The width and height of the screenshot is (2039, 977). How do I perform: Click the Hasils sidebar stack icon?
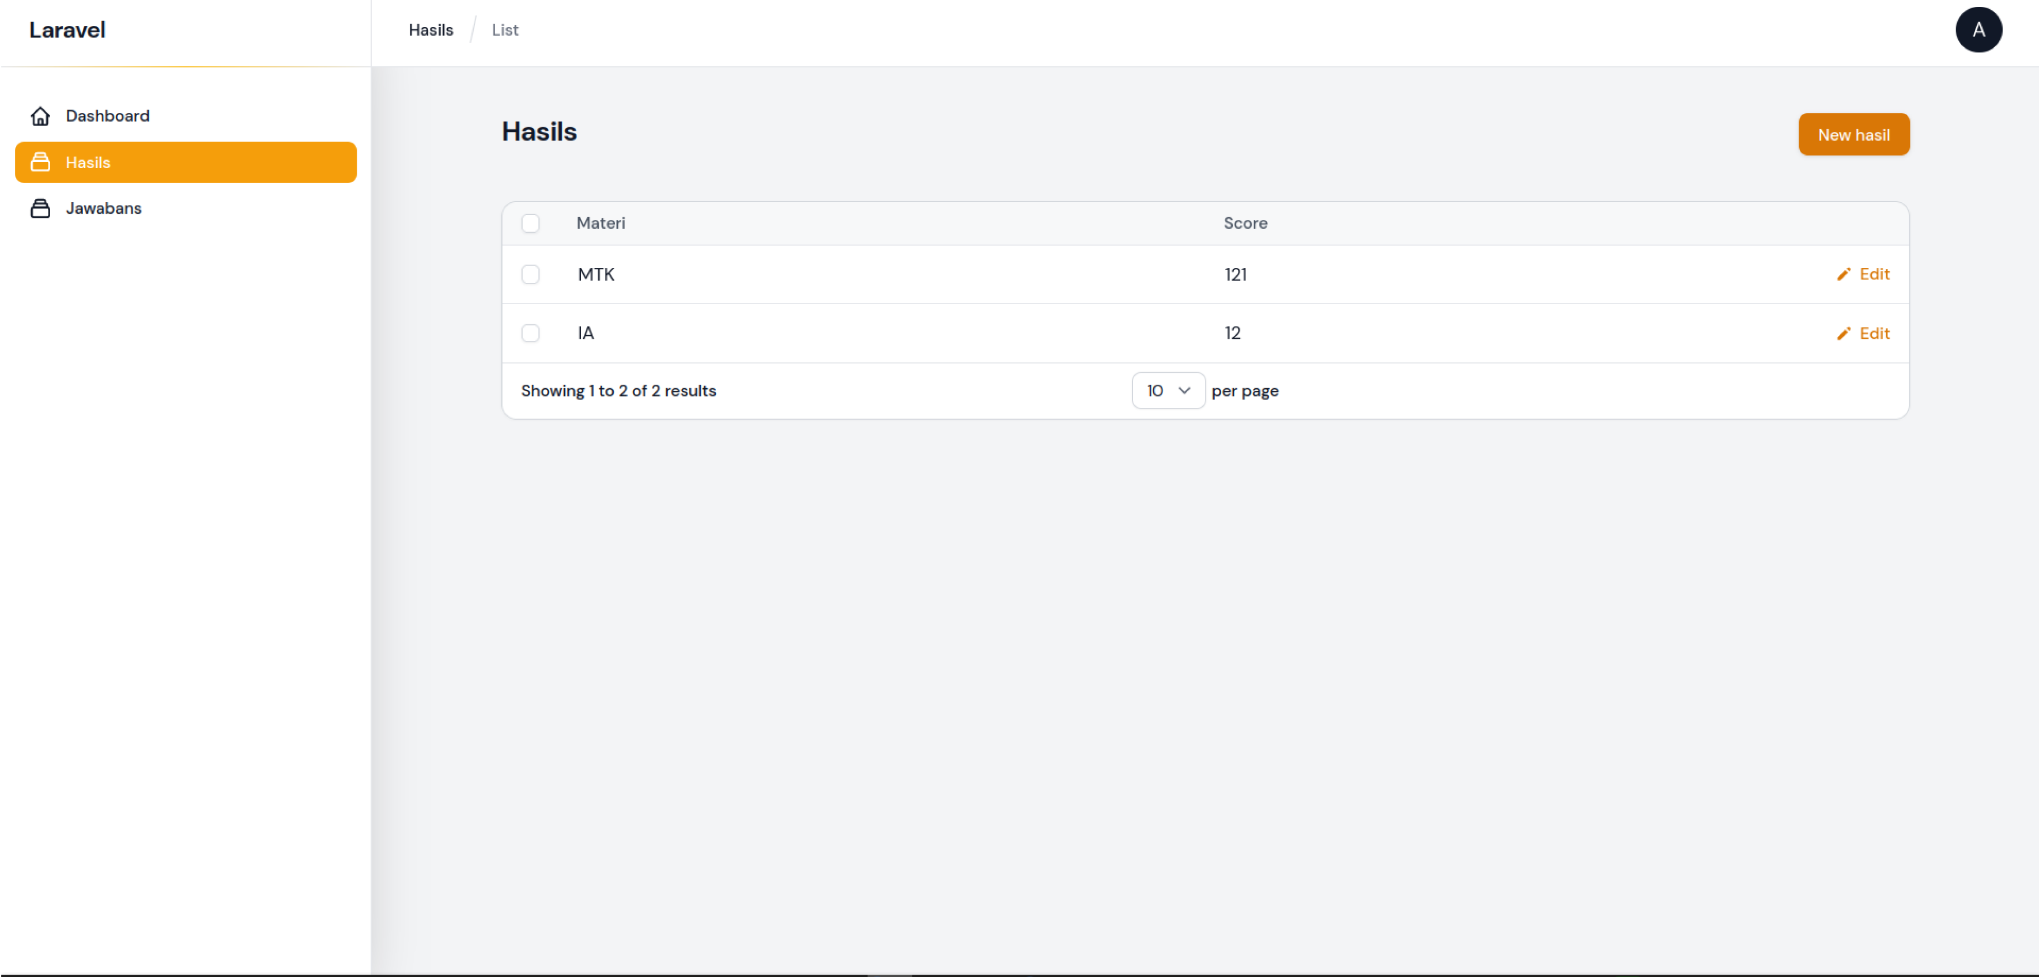[x=40, y=162]
